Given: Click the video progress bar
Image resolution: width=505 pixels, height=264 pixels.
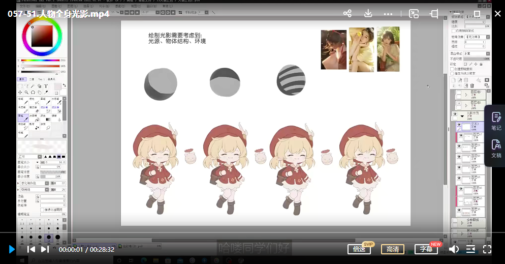Looking at the screenshot, I should [x=253, y=232].
